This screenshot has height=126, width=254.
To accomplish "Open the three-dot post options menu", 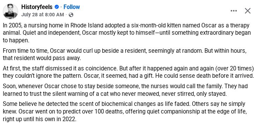I will pos(234,11).
